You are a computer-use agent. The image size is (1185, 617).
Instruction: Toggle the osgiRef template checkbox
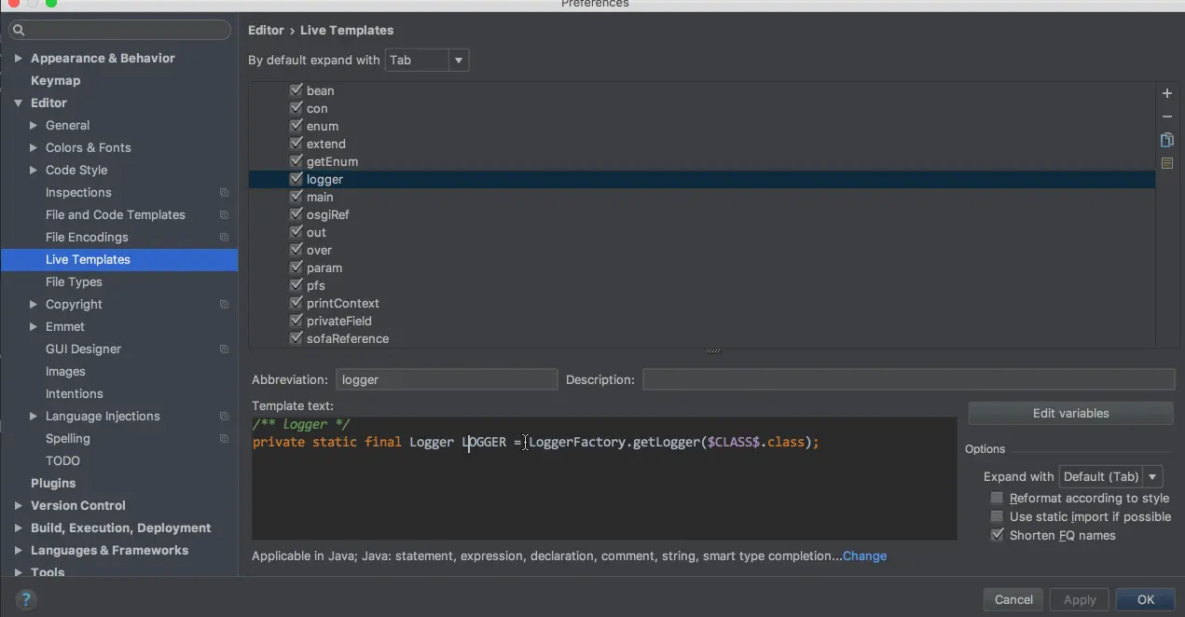[296, 214]
